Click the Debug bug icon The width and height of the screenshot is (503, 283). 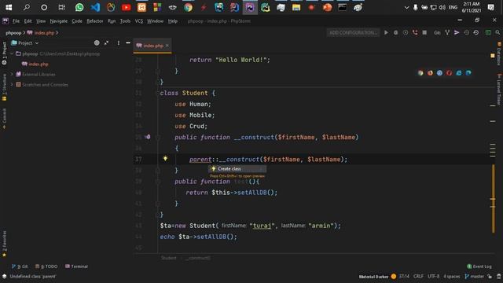click(396, 33)
